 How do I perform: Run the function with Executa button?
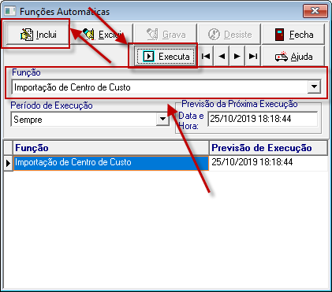(x=166, y=56)
